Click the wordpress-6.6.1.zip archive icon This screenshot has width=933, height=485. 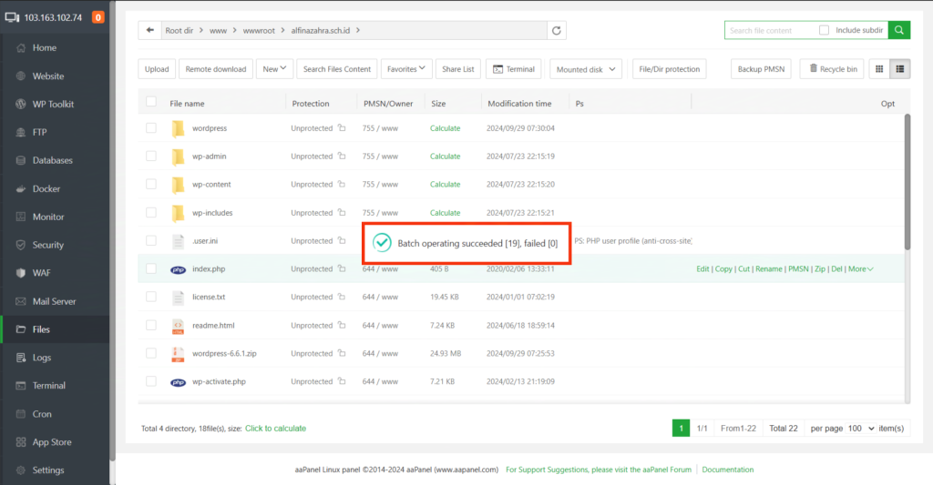178,354
